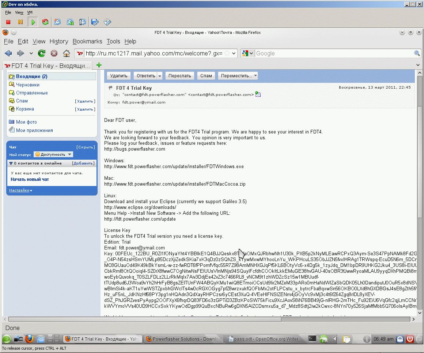Bookmark this page with star

(x=227, y=54)
